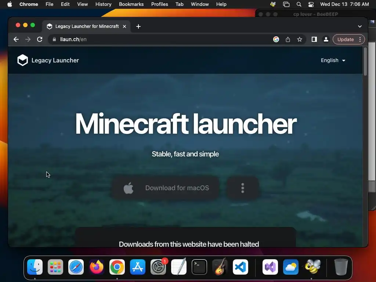Click the BeeBEEP window title bar
The height and width of the screenshot is (282, 376).
(x=315, y=14)
